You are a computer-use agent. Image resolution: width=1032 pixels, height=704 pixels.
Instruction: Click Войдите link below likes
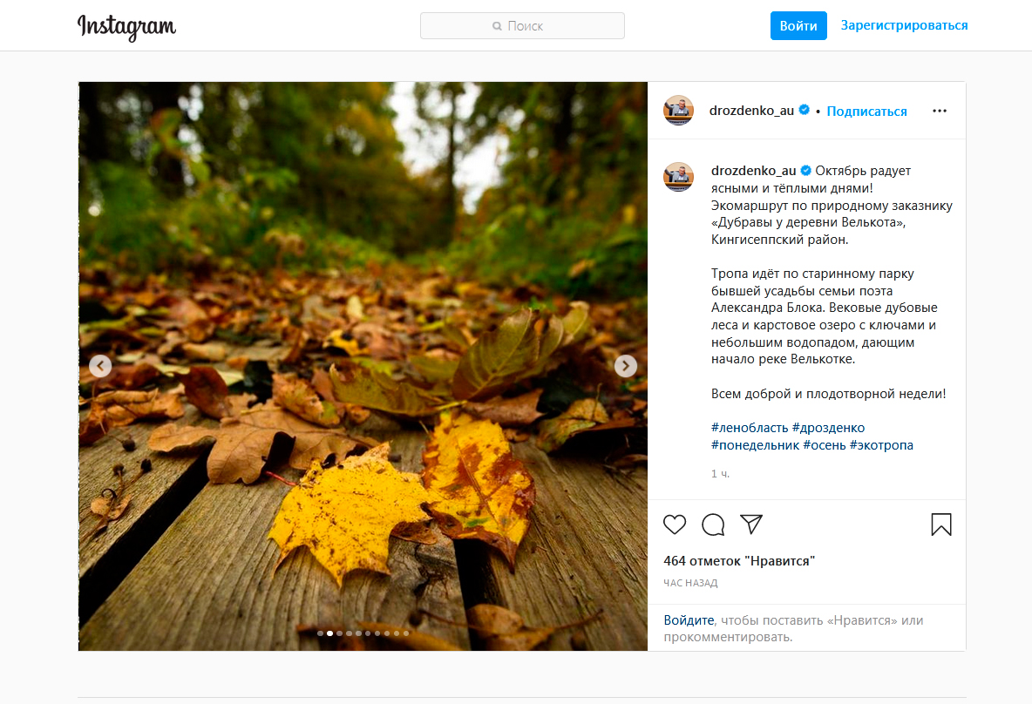point(688,620)
